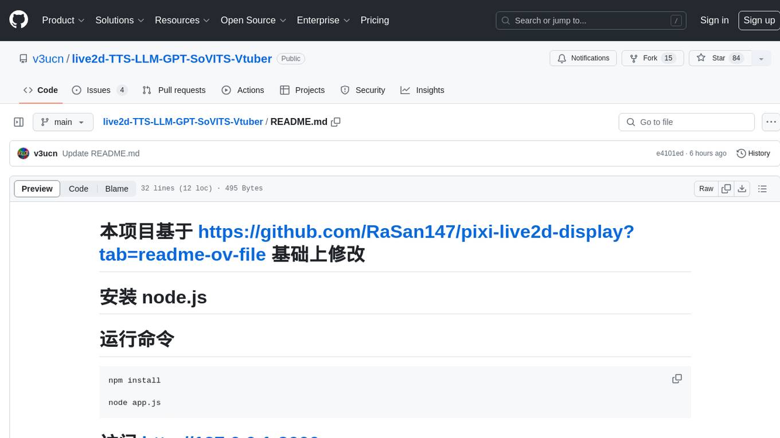Open commit History
Image resolution: width=780 pixels, height=438 pixels.
click(753, 154)
